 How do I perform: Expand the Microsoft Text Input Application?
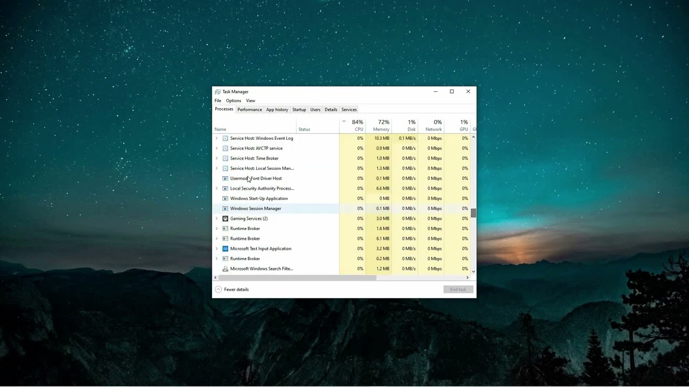tap(216, 249)
